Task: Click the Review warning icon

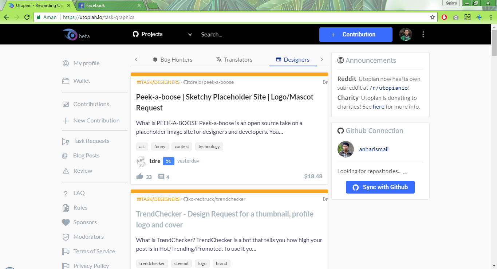Action: pos(66,171)
